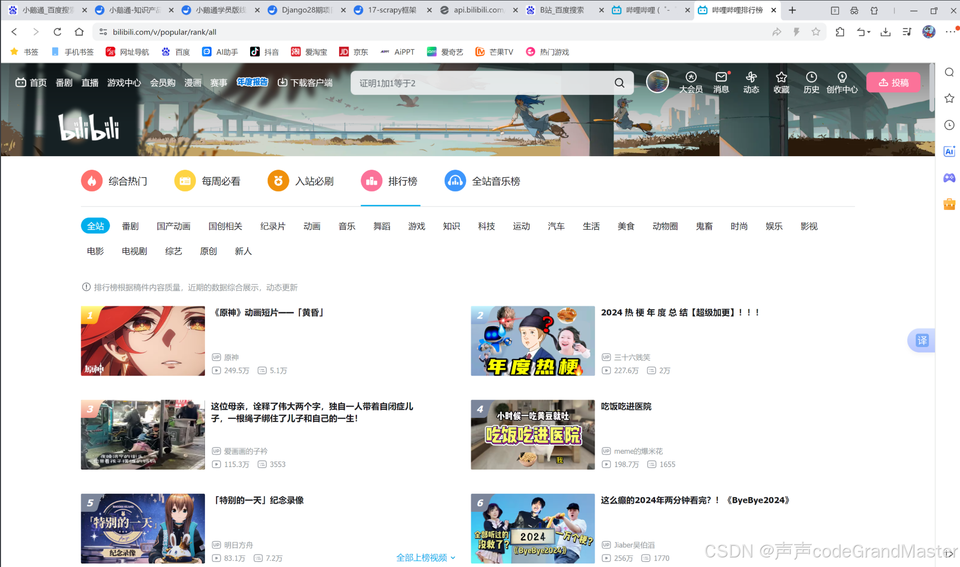
Task: Open 每周必看 weekly picks section
Action: pos(207,181)
